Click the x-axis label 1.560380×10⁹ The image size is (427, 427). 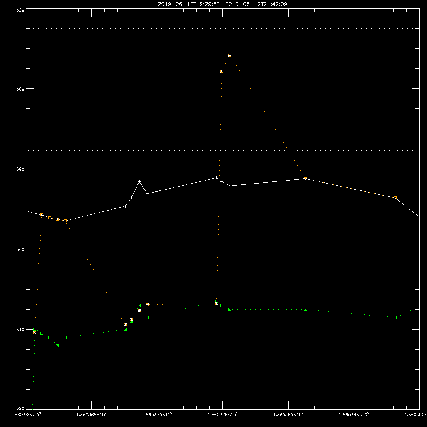point(288,415)
